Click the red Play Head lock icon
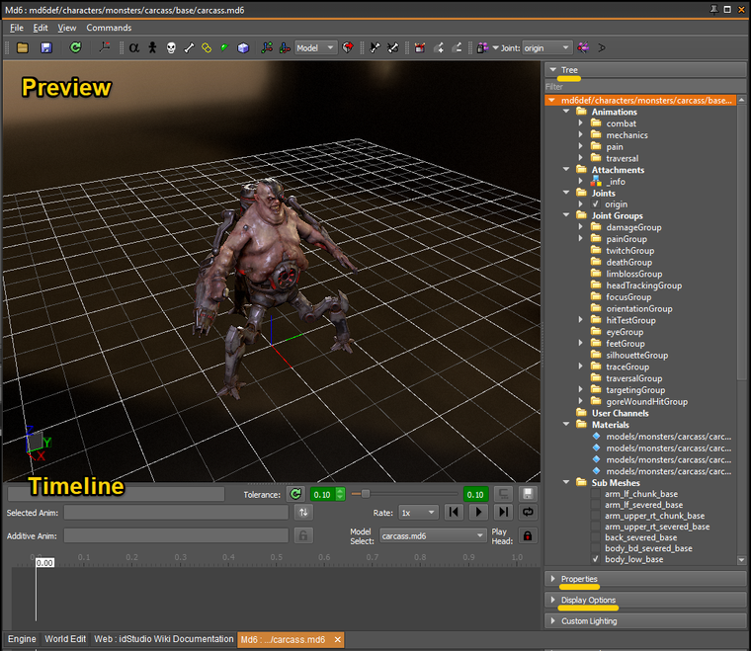 point(528,535)
